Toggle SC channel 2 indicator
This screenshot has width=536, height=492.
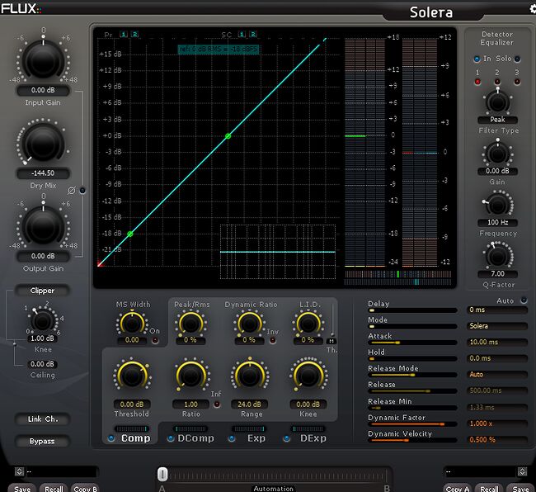pos(253,34)
